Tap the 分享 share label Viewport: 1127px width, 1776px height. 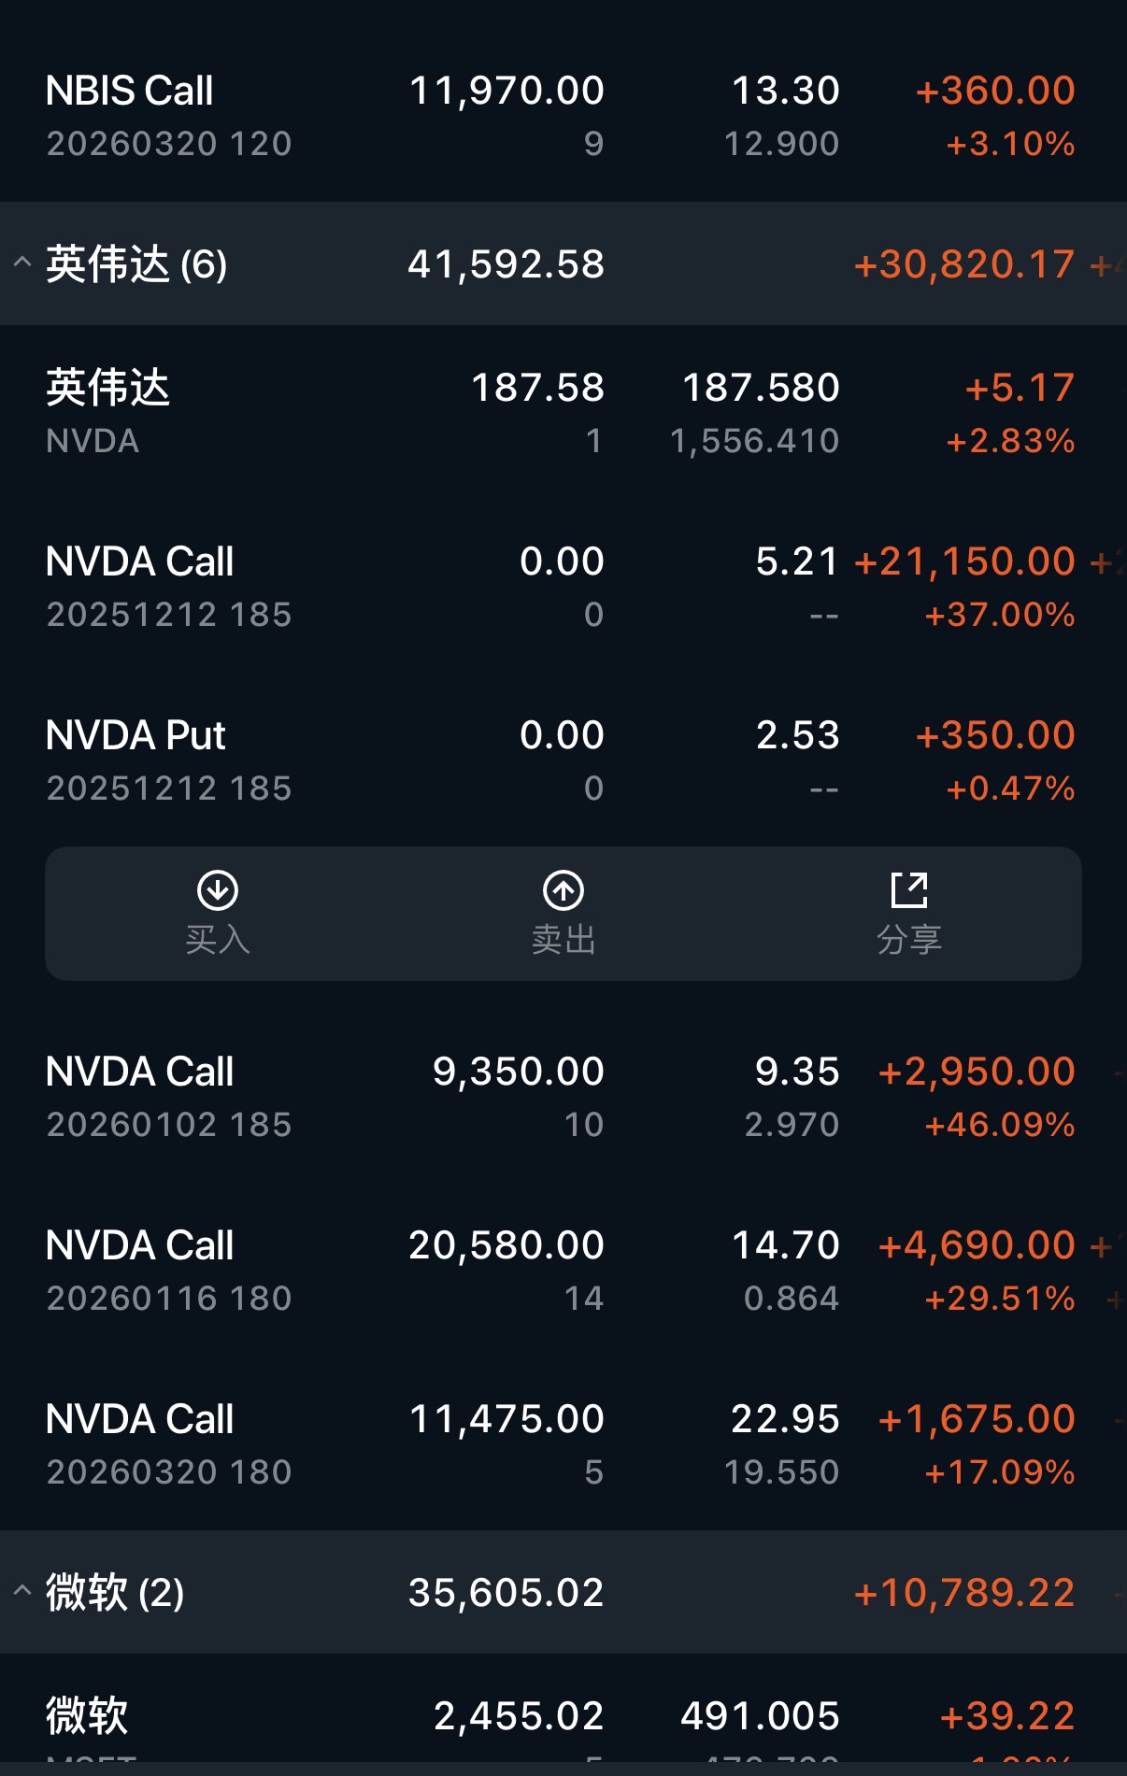coord(909,940)
